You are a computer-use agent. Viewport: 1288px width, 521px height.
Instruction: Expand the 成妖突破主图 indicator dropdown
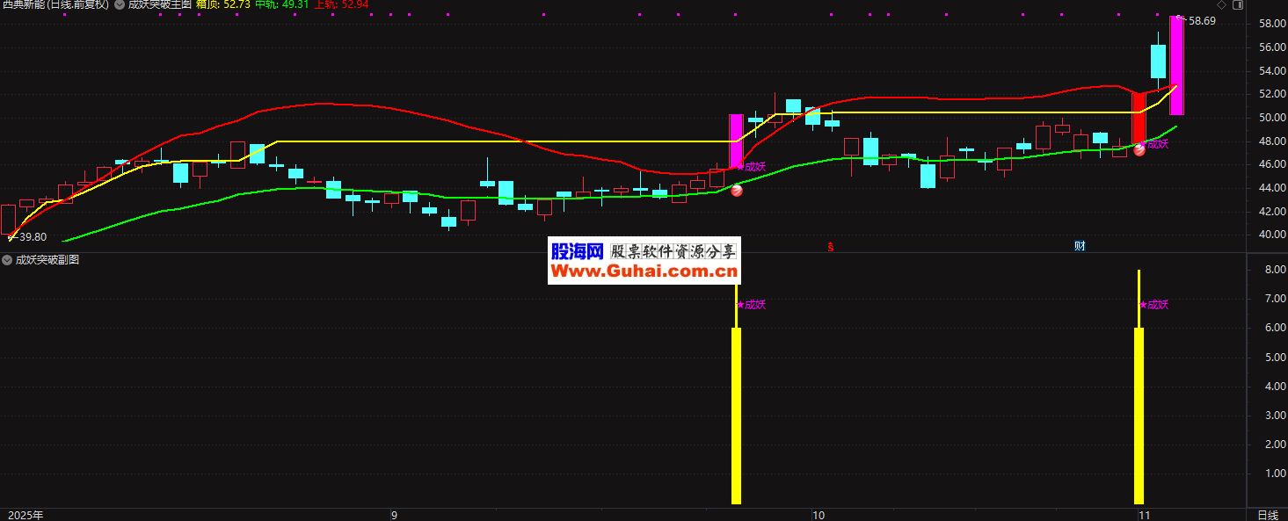click(x=119, y=4)
